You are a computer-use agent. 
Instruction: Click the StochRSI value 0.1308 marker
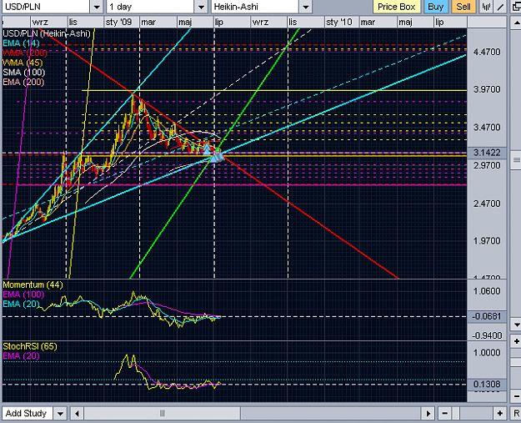tap(487, 385)
